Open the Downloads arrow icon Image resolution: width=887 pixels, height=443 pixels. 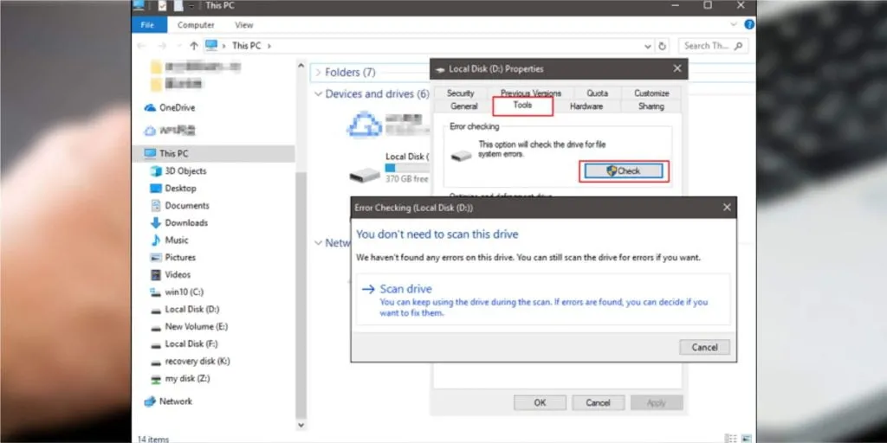(156, 222)
